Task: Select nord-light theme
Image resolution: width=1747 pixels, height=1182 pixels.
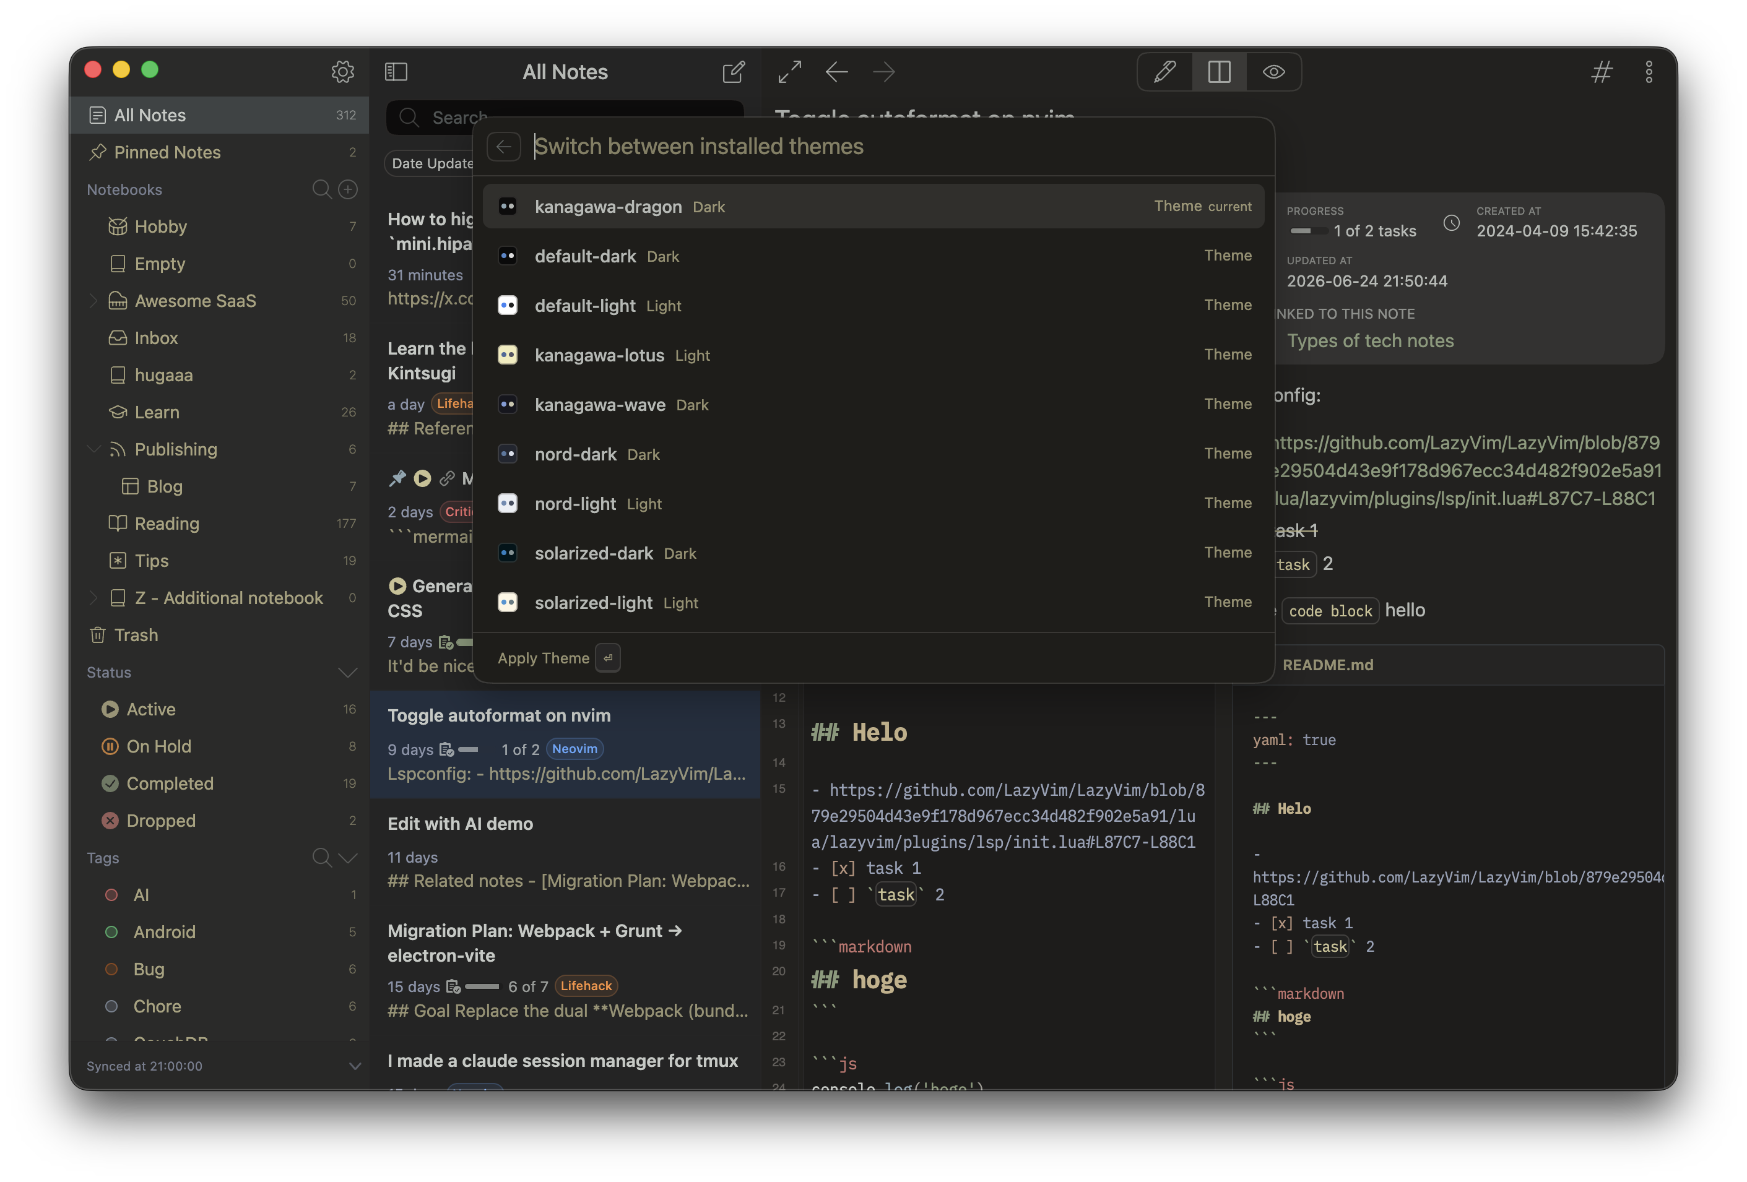Action: click(x=873, y=504)
